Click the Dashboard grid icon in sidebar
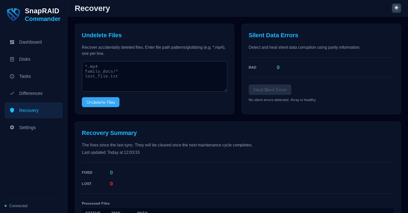The image size is (408, 213). click(12, 42)
